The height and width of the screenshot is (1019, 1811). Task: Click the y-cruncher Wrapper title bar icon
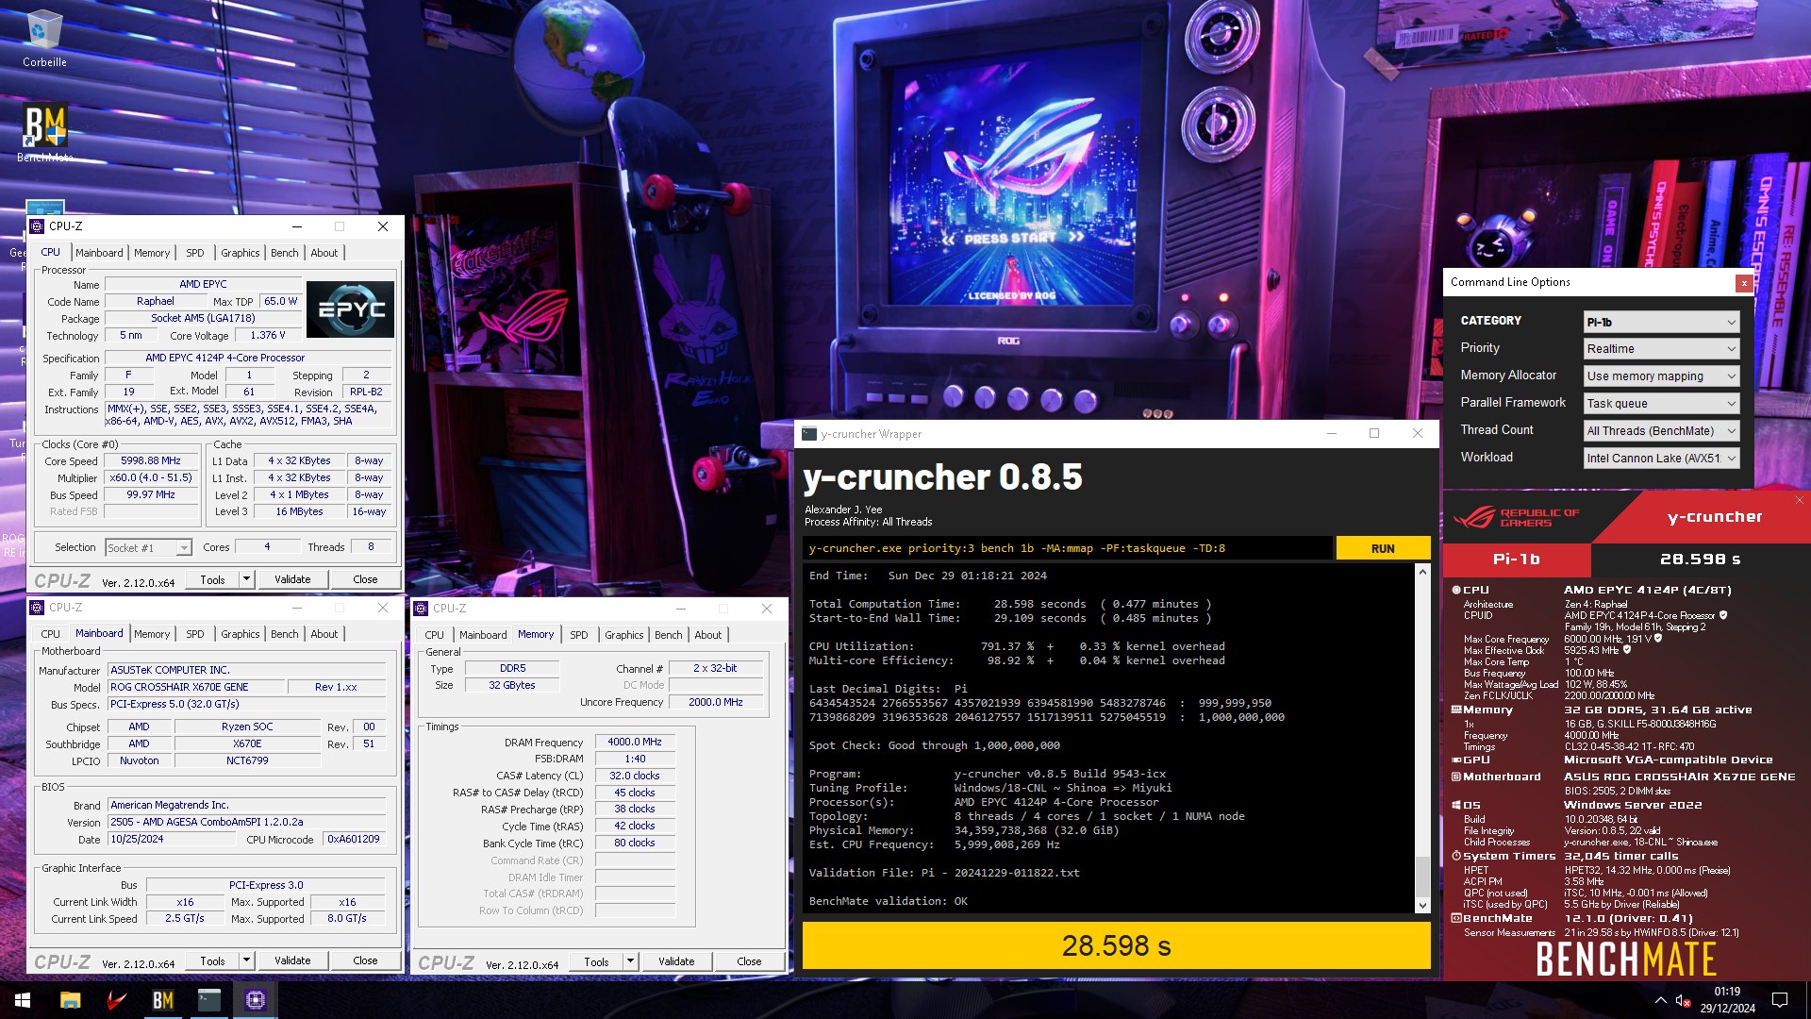(x=808, y=434)
